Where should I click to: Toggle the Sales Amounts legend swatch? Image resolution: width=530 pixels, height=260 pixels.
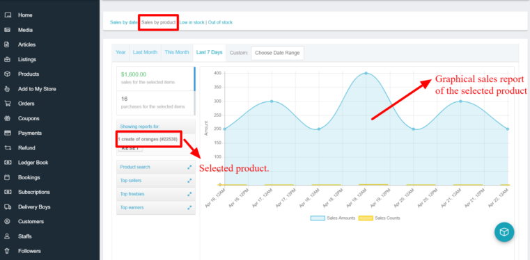pyautogui.click(x=318, y=218)
